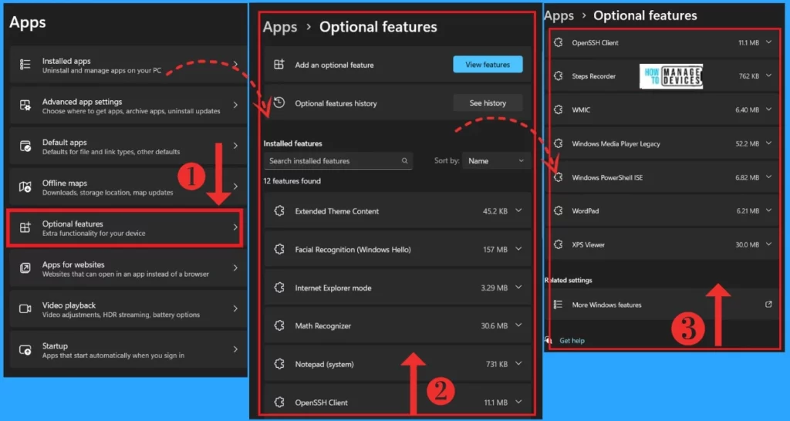Click the Windows Media Player Legacy icon
This screenshot has width=790, height=421.
559,143
